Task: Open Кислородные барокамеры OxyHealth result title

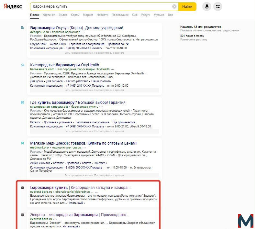Action: (x=65, y=65)
